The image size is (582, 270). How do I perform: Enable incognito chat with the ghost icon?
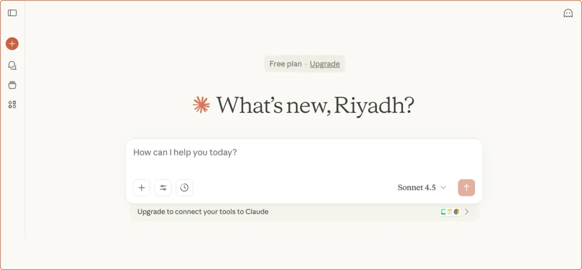point(568,13)
